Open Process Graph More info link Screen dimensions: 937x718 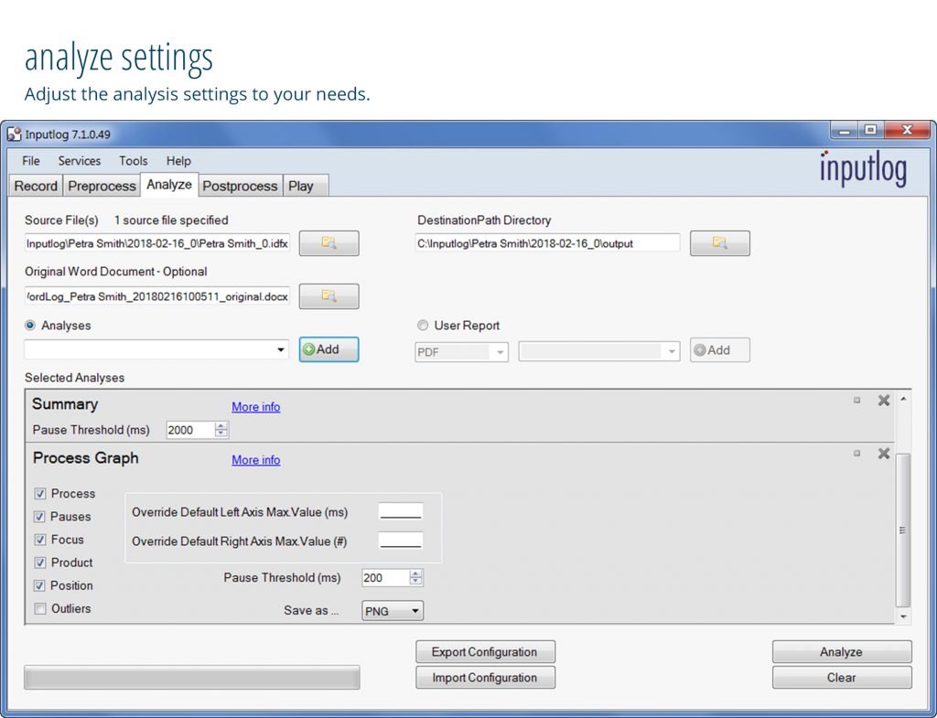point(256,460)
